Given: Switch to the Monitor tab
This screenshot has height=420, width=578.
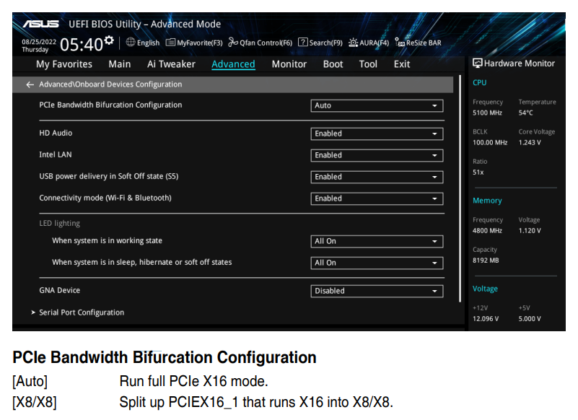Looking at the screenshot, I should (x=289, y=64).
